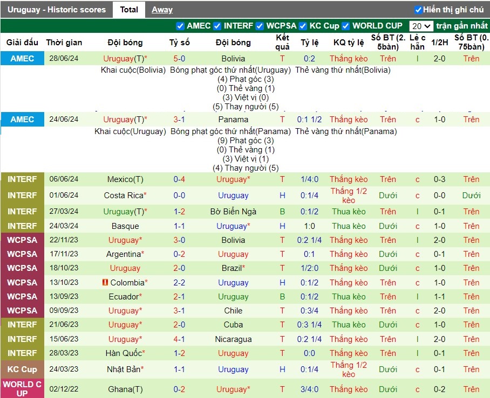This screenshot has width=490, height=398.
Task: Open the 0-0 score of Costa Rica match
Action: pos(179,195)
